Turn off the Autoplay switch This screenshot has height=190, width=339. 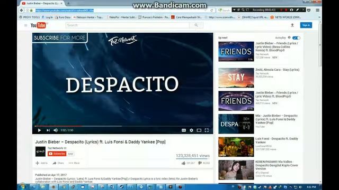(296, 38)
